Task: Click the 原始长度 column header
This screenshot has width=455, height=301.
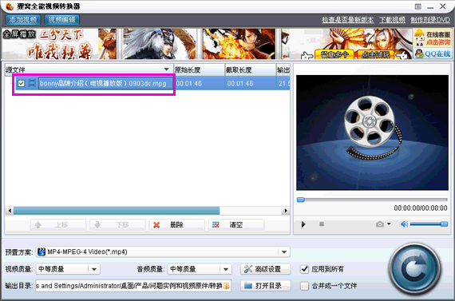Action: [x=199, y=70]
